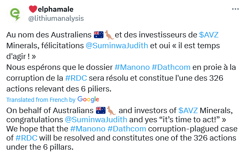Image resolution: width=241 pixels, height=158 pixels.
Task: Open the #Dathcom hashtag in the French text
Action: point(171,67)
